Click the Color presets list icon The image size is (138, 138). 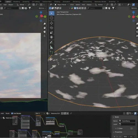point(132,128)
